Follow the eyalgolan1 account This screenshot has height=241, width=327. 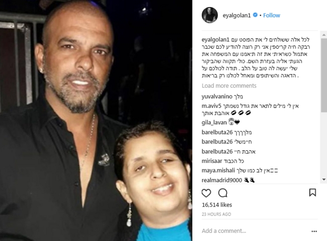(271, 15)
